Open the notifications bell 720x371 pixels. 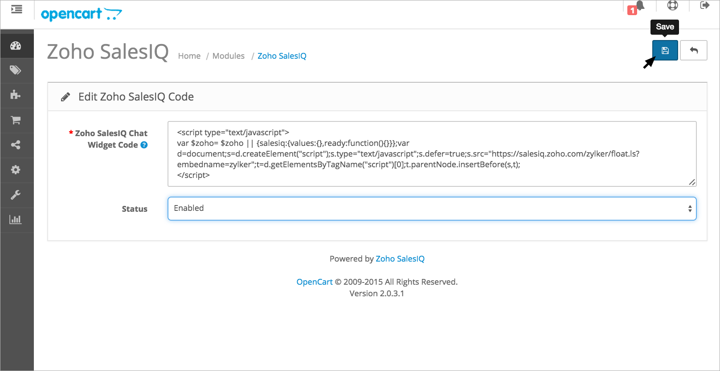[640, 5]
